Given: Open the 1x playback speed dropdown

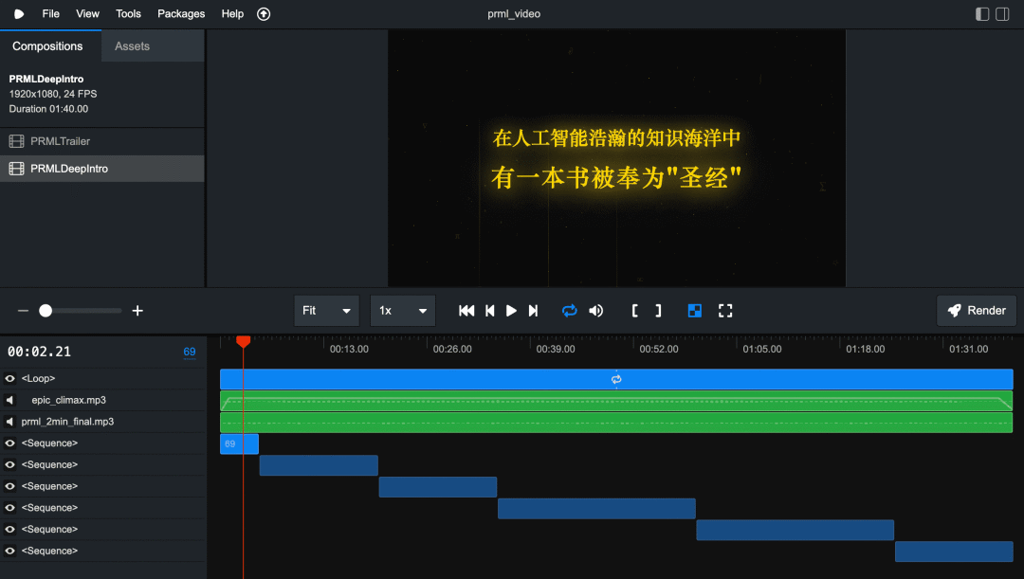Looking at the screenshot, I should [x=402, y=310].
